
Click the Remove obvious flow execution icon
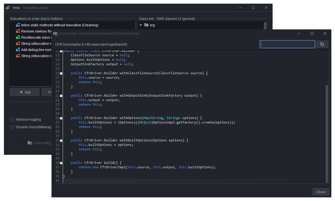coord(17,31)
